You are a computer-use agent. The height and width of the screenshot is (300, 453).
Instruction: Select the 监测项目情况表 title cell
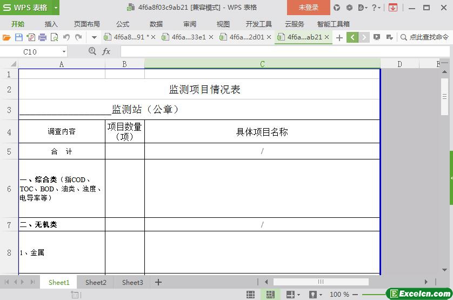tap(204, 90)
